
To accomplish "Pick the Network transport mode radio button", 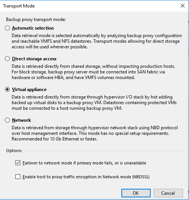I will click(x=7, y=120).
